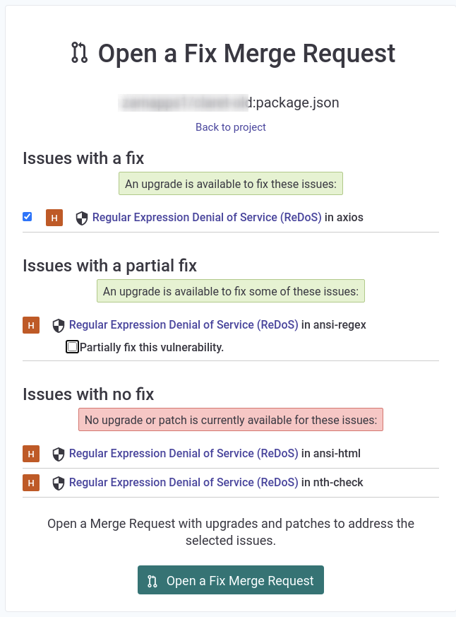Toggle the checkbox for the axios upgrade
Screen dimensions: 456x617
[x=27, y=217]
